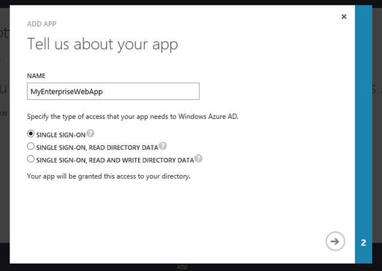Open help icon beside Single Sign-On

tap(90, 133)
